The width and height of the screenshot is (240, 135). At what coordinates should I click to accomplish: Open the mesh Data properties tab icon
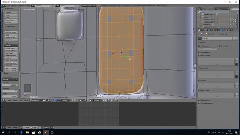(222, 30)
